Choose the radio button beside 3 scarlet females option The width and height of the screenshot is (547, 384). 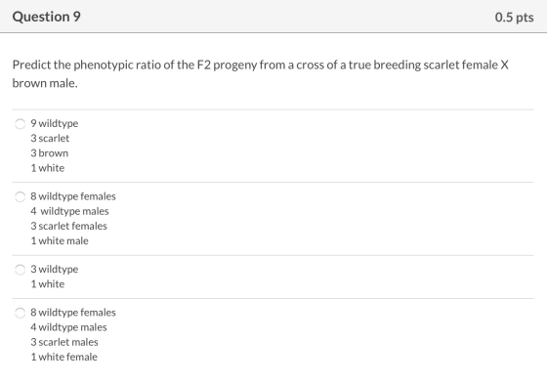pyautogui.click(x=20, y=197)
